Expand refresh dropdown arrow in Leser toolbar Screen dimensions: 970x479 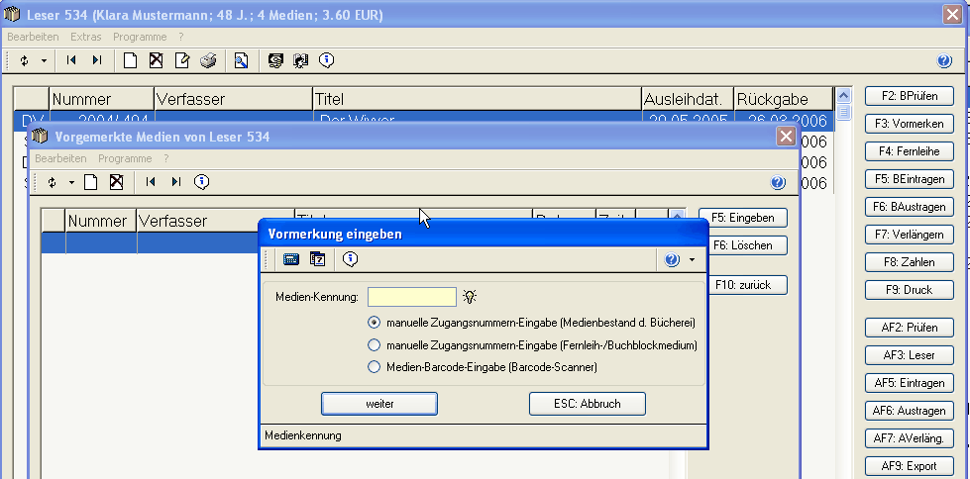pos(45,60)
